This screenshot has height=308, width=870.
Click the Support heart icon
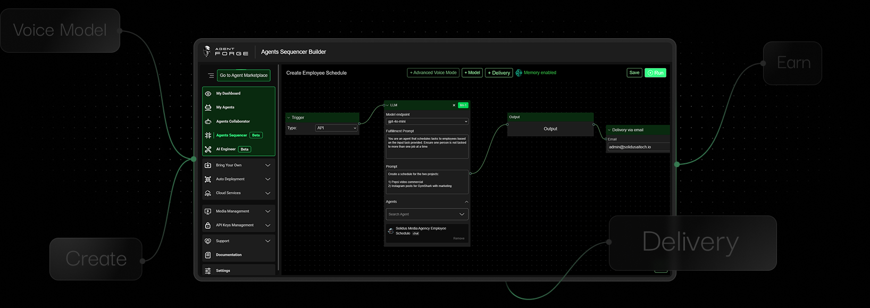pyautogui.click(x=208, y=241)
